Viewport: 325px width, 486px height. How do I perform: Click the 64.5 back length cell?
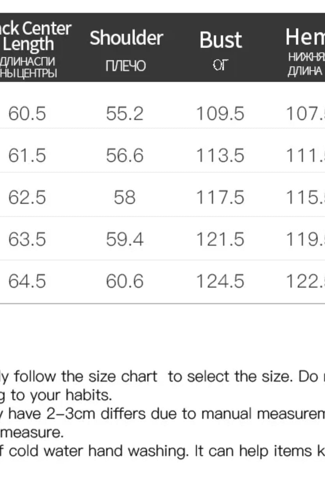click(x=27, y=281)
